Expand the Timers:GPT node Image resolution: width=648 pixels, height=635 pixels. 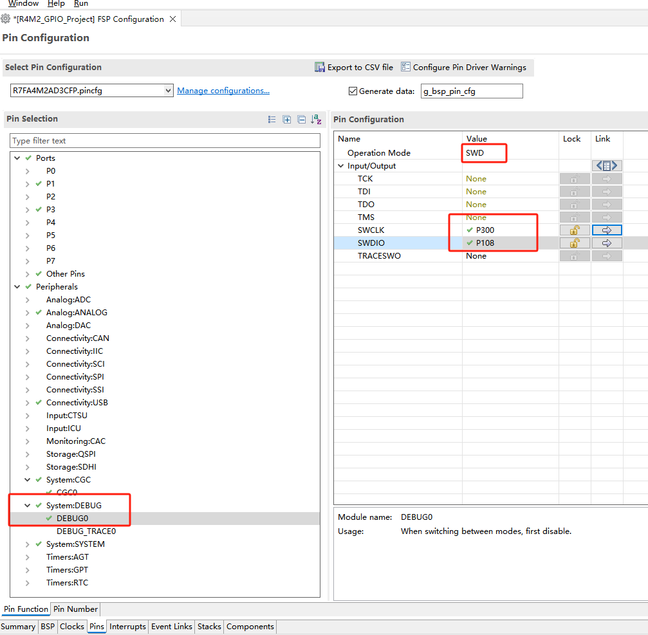[x=27, y=570]
